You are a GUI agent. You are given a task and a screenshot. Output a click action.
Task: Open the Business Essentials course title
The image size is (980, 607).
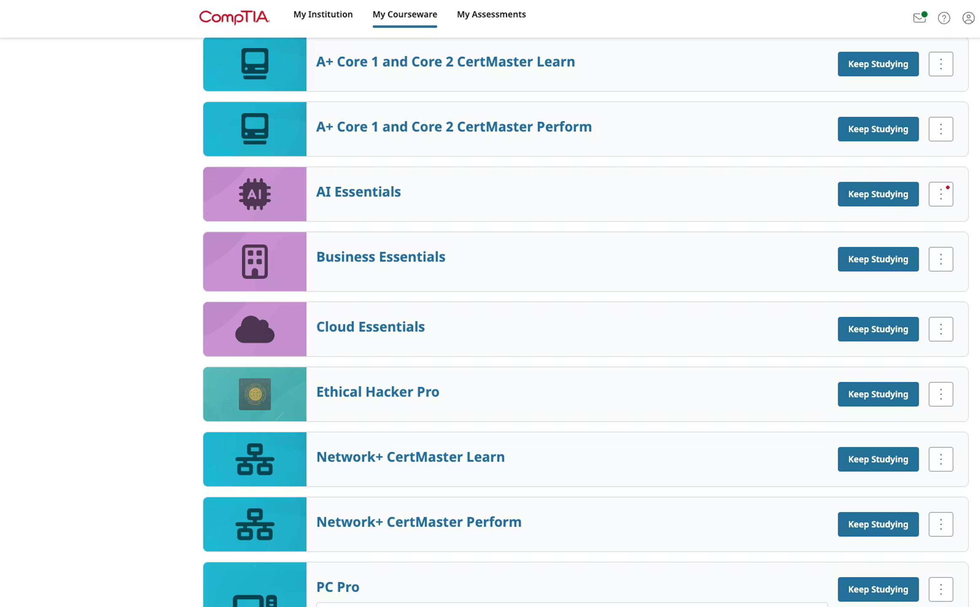[381, 257]
